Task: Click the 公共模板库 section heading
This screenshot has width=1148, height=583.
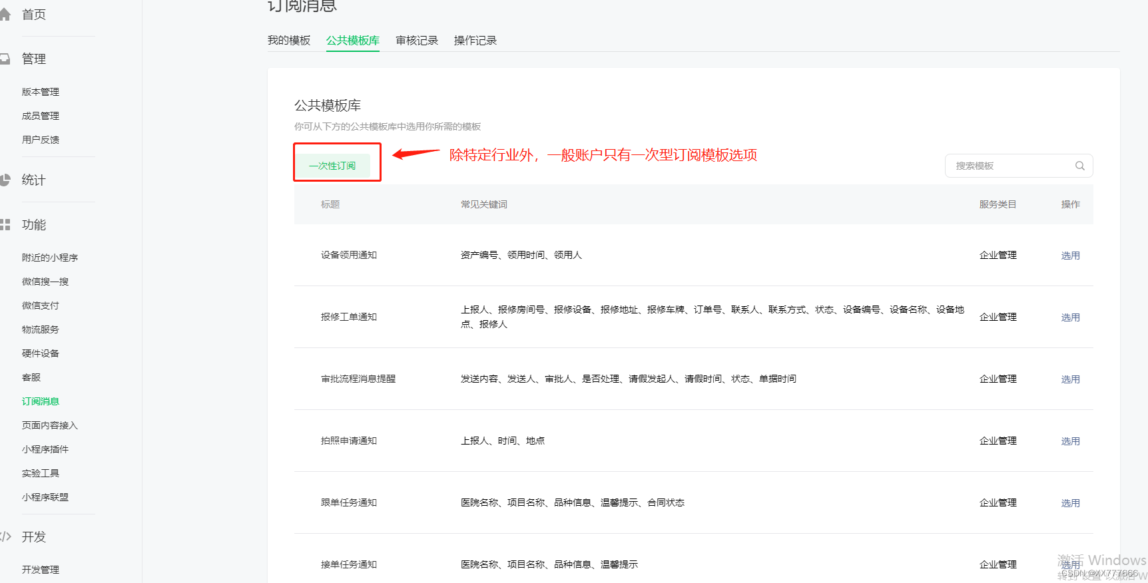Action: tap(328, 105)
